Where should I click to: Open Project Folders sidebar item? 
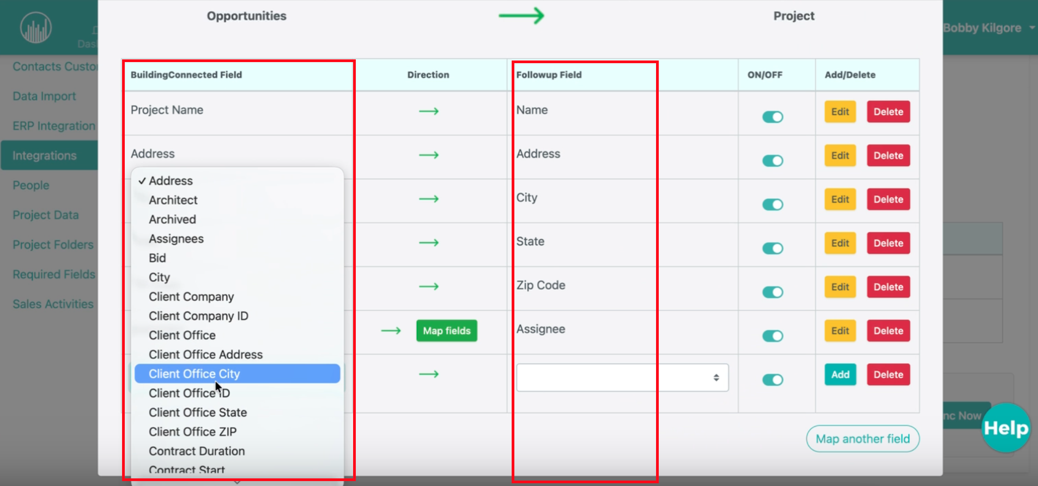point(53,245)
